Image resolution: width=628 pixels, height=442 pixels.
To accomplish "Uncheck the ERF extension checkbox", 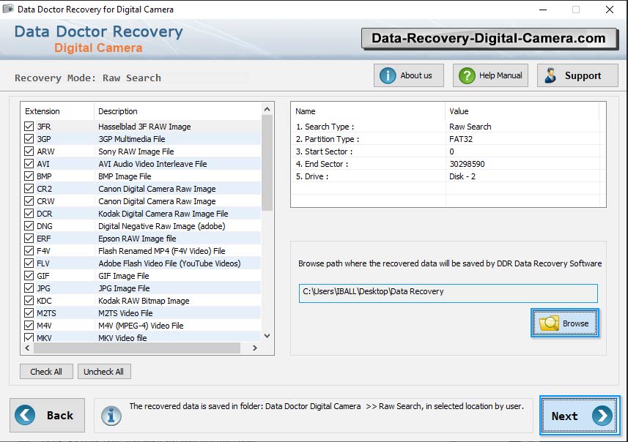I will pyautogui.click(x=29, y=239).
